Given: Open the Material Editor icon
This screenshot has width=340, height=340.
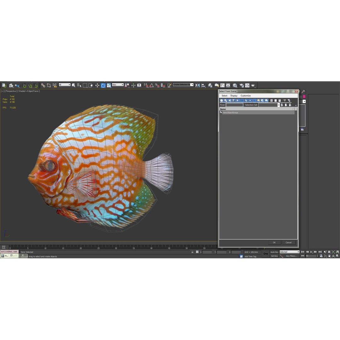Looking at the screenshot, I should pyautogui.click(x=235, y=85).
